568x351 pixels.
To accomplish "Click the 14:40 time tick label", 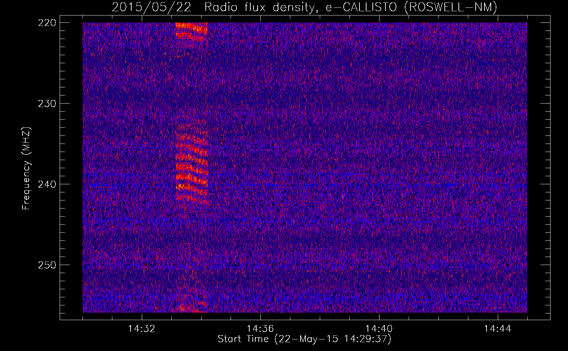I will pyautogui.click(x=379, y=329).
